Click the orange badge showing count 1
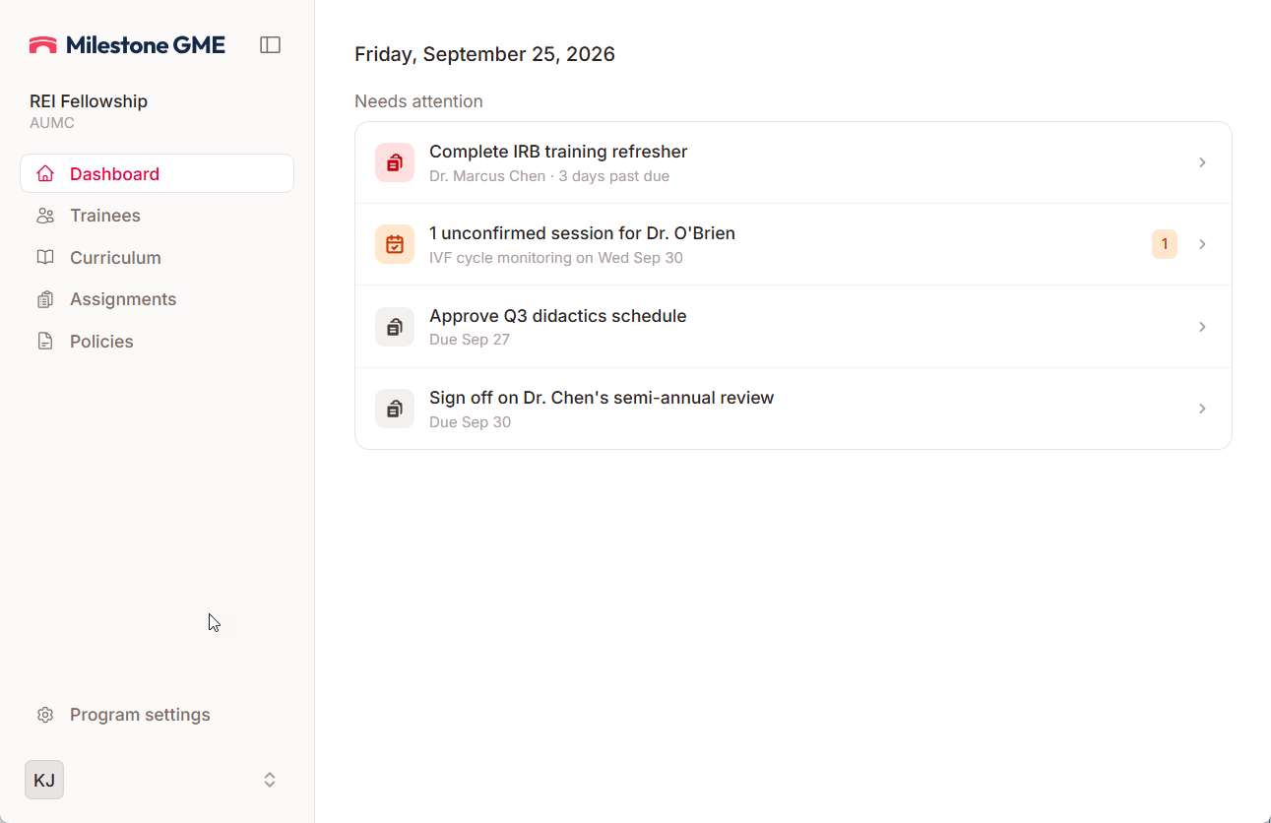Viewport: 1271px width, 823px height. 1165,244
